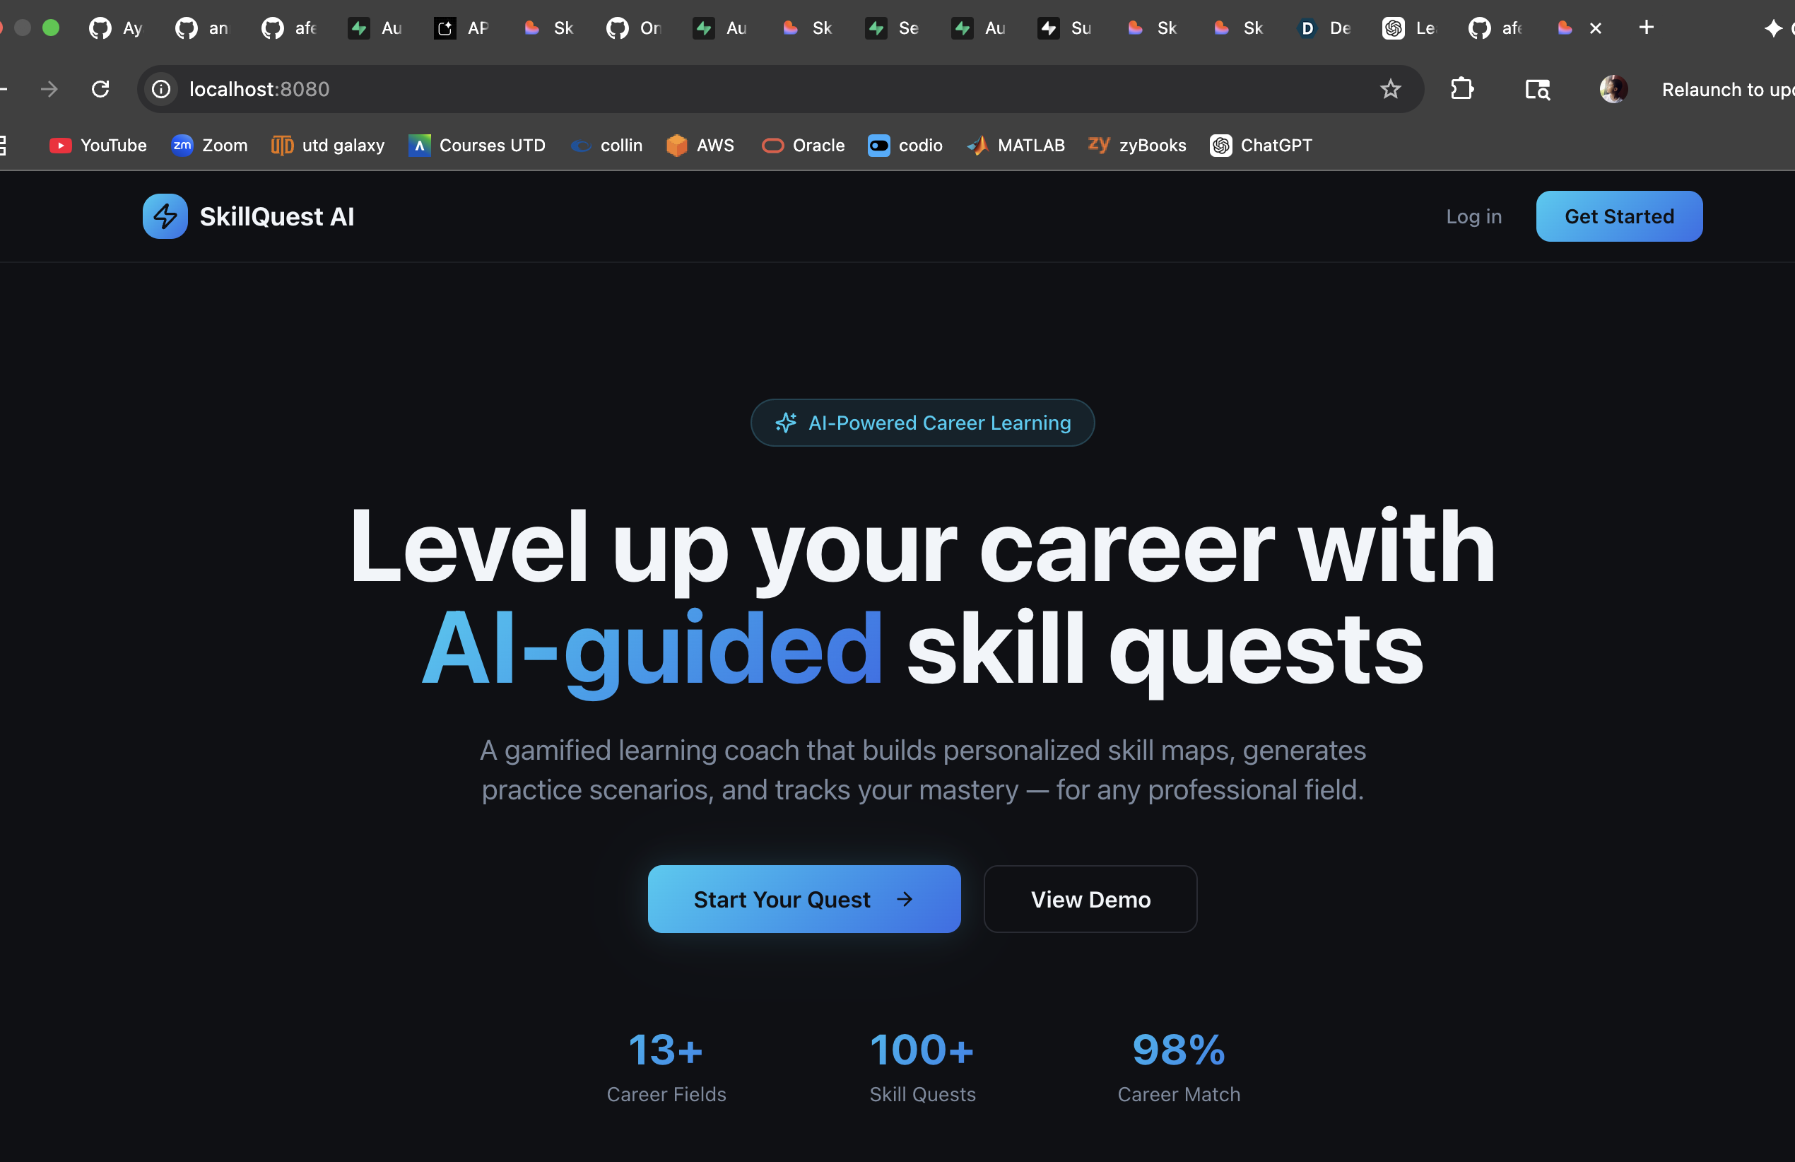Click the page reload icon
The height and width of the screenshot is (1162, 1795).
100,89
